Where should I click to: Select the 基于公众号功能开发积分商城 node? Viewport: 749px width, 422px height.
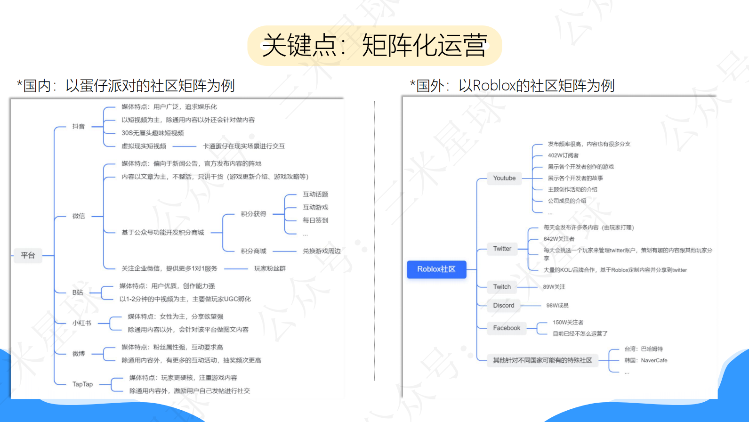click(x=163, y=232)
